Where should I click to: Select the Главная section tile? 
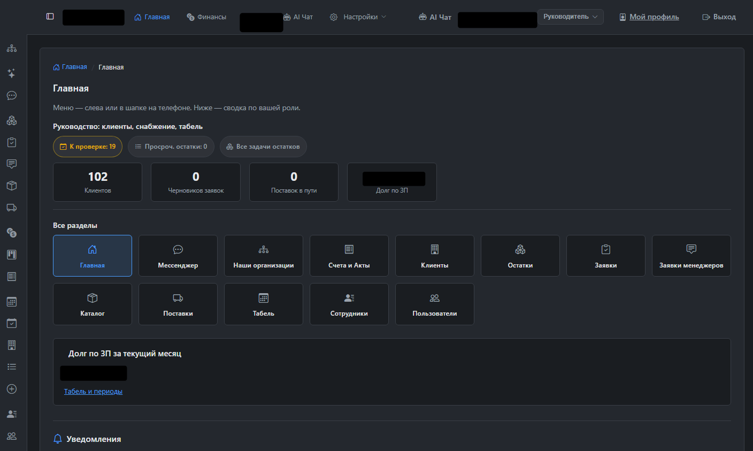[x=93, y=256]
